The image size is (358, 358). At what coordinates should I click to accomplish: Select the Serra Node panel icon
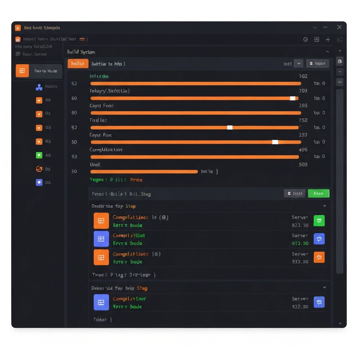click(x=22, y=71)
